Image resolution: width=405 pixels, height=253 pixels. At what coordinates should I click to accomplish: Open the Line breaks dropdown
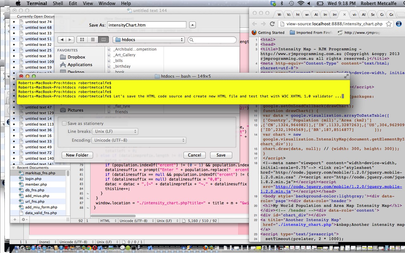click(115, 131)
